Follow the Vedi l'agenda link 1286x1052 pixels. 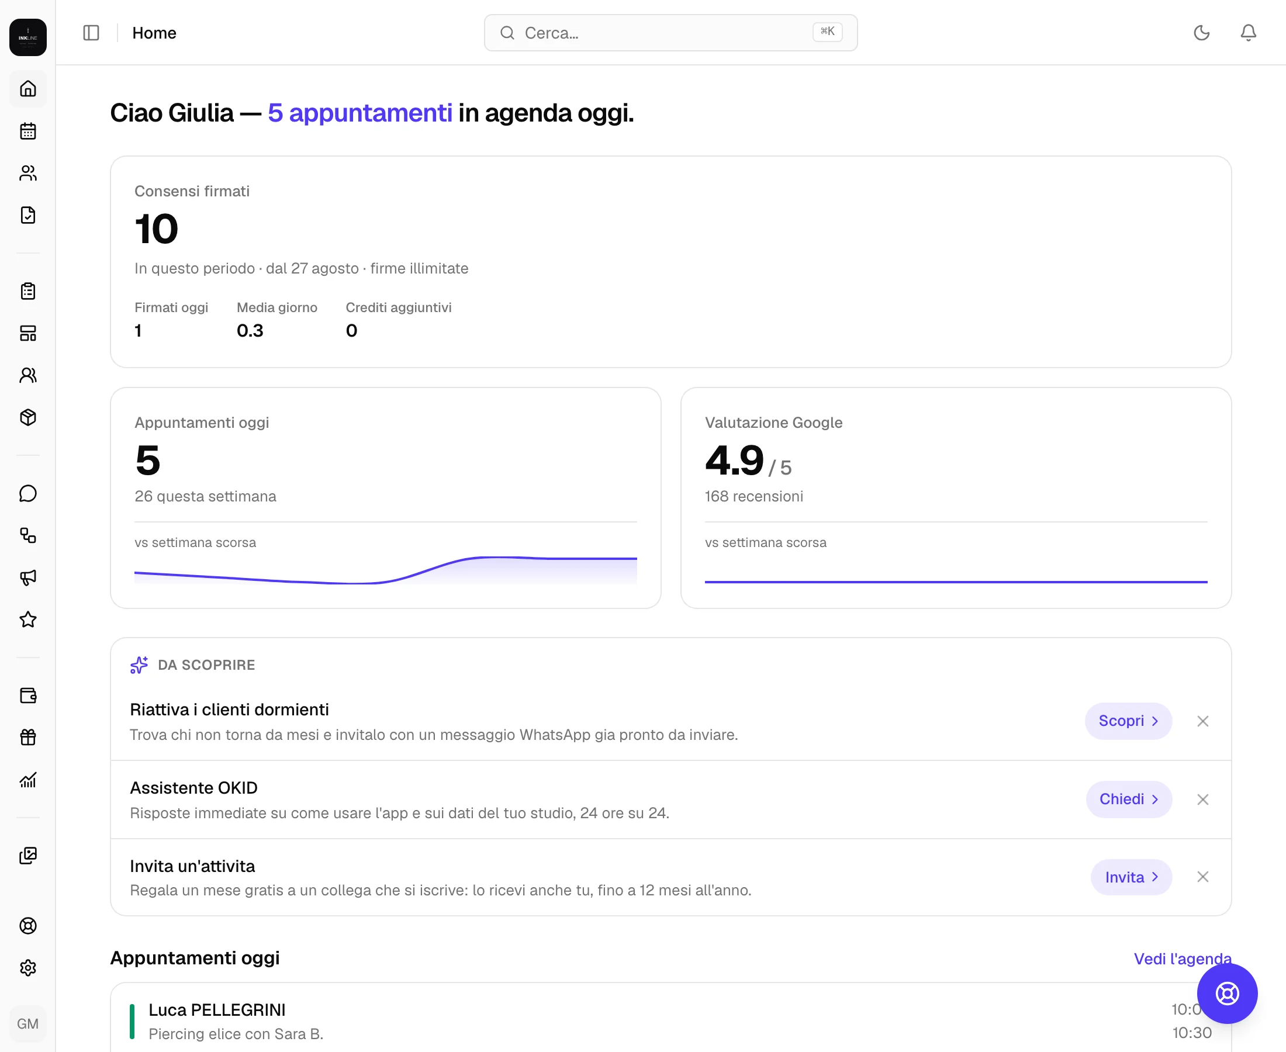[1183, 958]
